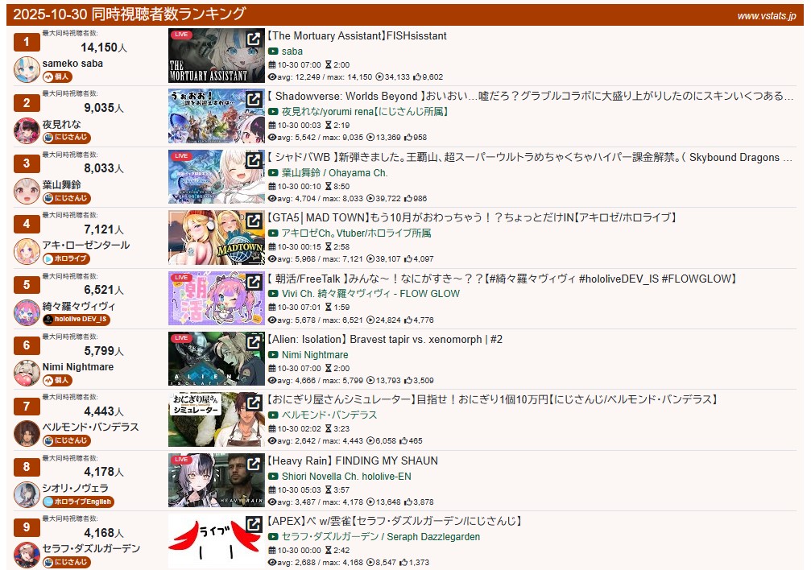This screenshot has width=811, height=570.
Task: Click YouTube icon beside Vivi Ch. channel
Action: (x=273, y=295)
